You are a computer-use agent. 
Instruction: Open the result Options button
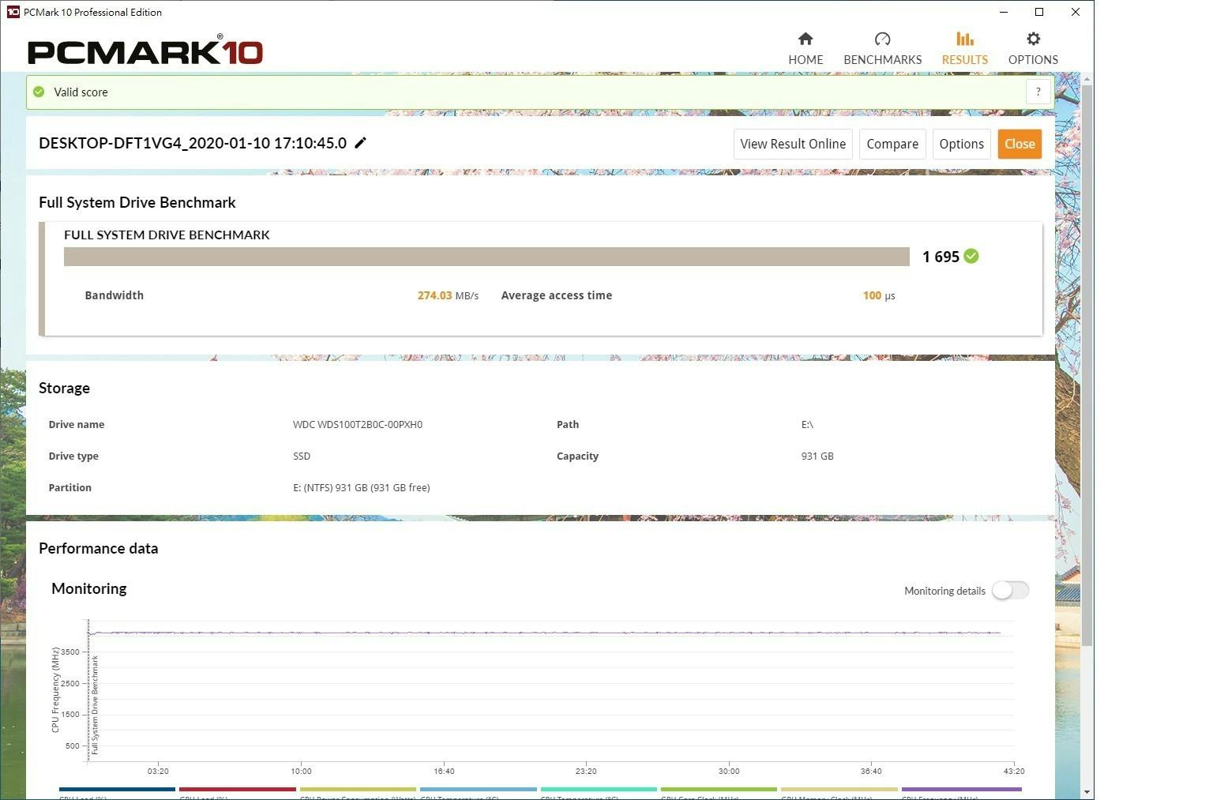coord(961,144)
